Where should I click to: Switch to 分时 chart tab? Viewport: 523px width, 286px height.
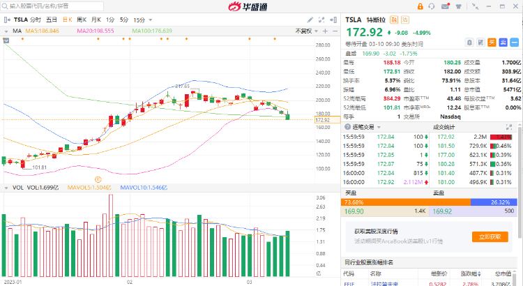coord(35,20)
